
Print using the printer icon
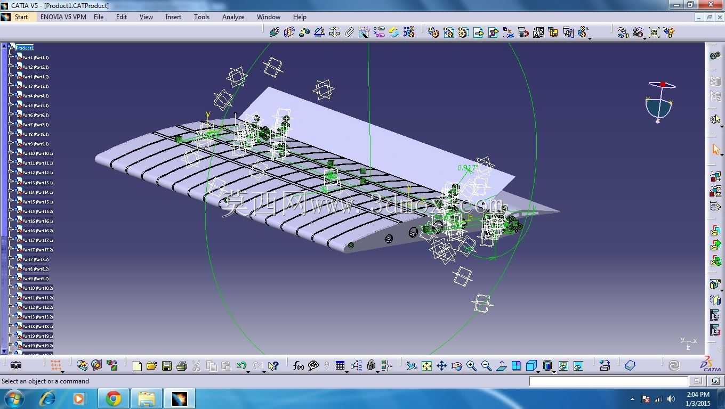coord(181,366)
